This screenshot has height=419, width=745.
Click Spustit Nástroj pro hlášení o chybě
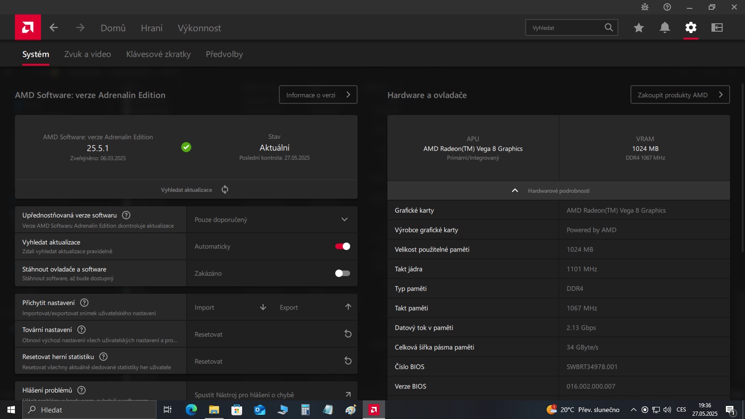pyautogui.click(x=272, y=394)
